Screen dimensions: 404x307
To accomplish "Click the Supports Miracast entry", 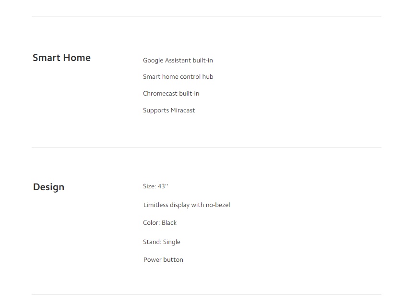I will (x=169, y=111).
